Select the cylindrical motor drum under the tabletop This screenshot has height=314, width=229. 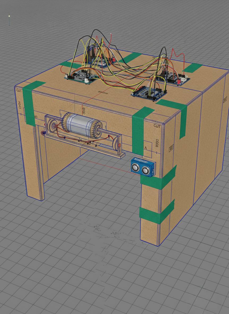pos(82,126)
